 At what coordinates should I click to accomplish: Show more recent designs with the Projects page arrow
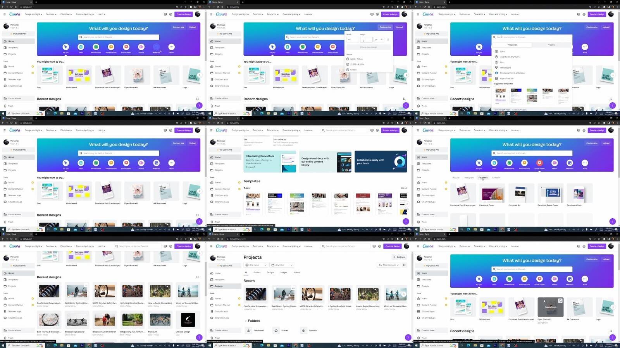(404, 294)
